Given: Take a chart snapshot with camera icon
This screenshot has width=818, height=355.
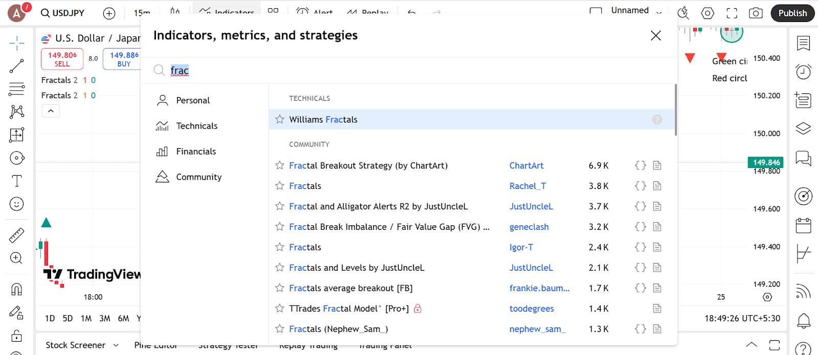Looking at the screenshot, I should [x=756, y=13].
